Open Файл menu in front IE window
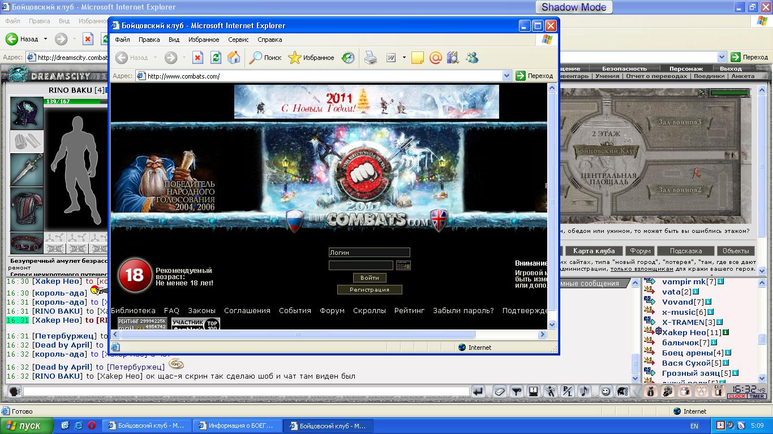This screenshot has width=773, height=434. click(x=122, y=40)
